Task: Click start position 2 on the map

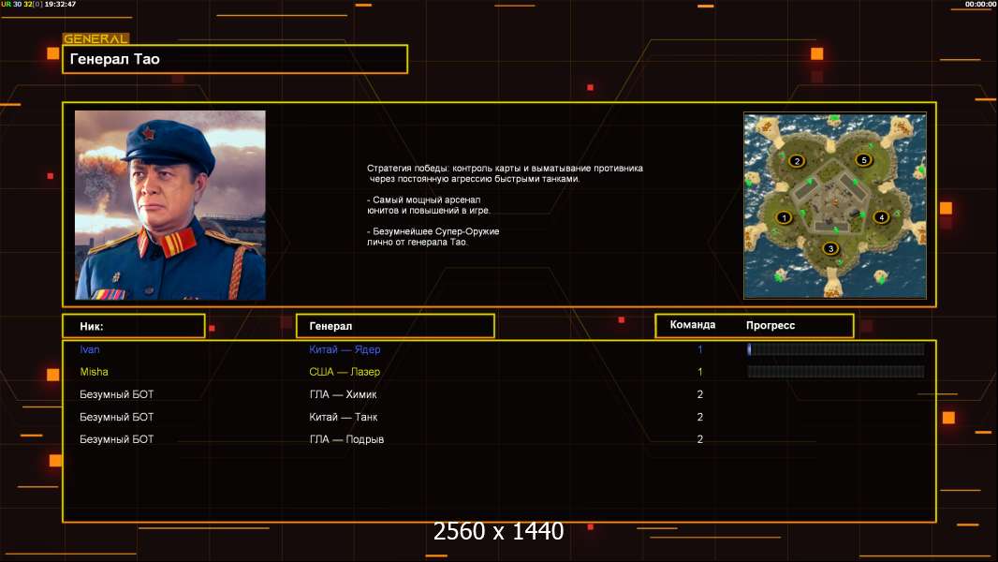Action: 797,161
